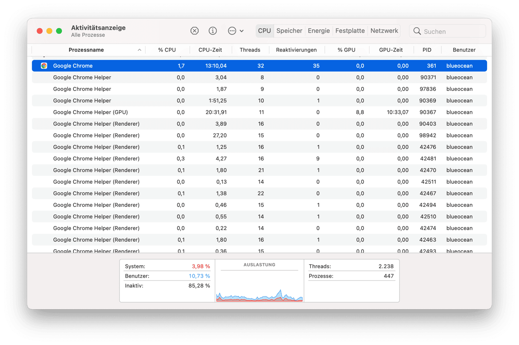Click the search magnifier icon

pos(417,31)
